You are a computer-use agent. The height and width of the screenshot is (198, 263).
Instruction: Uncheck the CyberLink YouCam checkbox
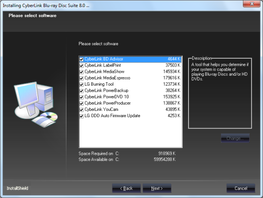pos(81,109)
